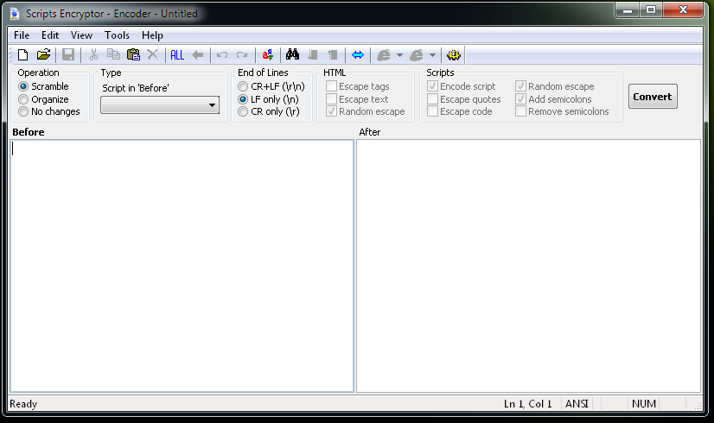Open the View menu
The height and width of the screenshot is (423, 714).
point(81,35)
